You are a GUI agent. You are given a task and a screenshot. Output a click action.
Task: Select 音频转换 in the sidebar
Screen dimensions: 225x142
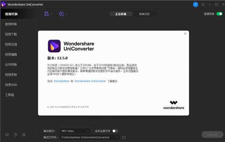coord(19,24)
